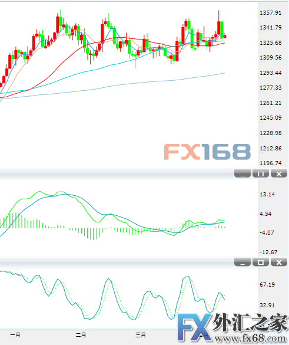Click the 67.19 stochastic axis value

[x=267, y=284]
